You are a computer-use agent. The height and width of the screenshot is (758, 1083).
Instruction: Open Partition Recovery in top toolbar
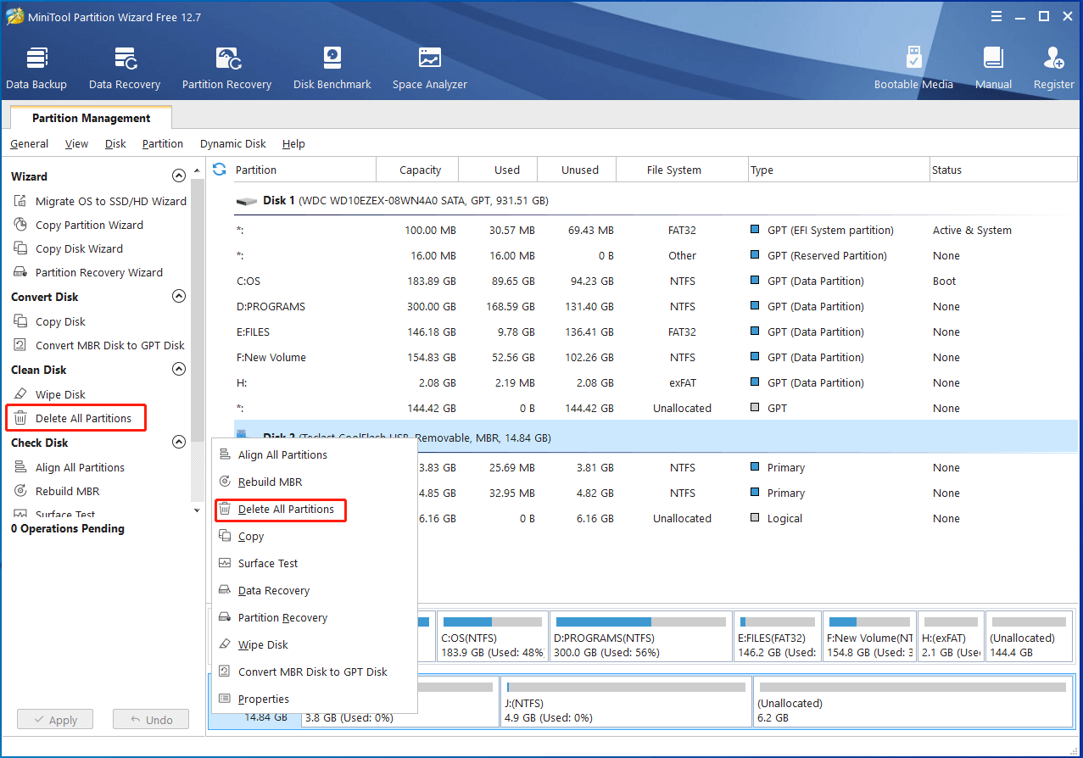226,68
